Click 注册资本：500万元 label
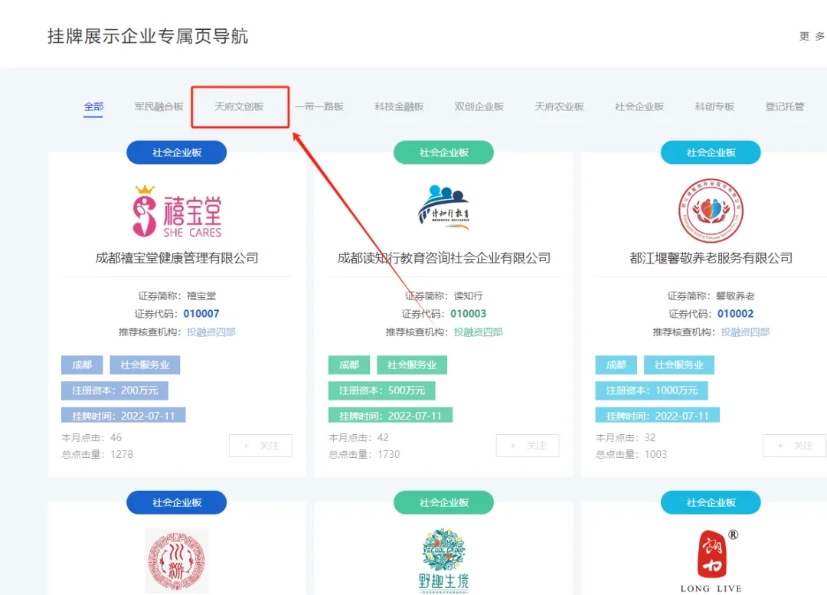Viewport: 827px width, 595px height. pyautogui.click(x=382, y=391)
